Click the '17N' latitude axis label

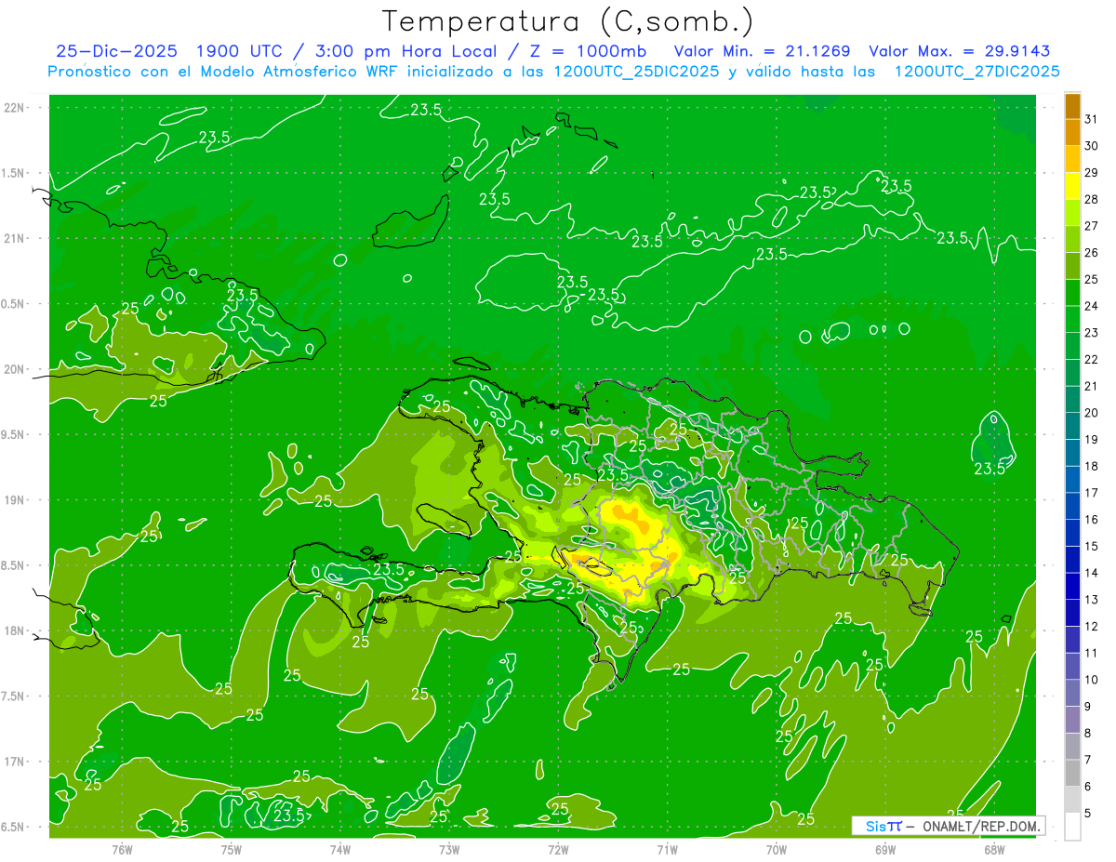16,762
